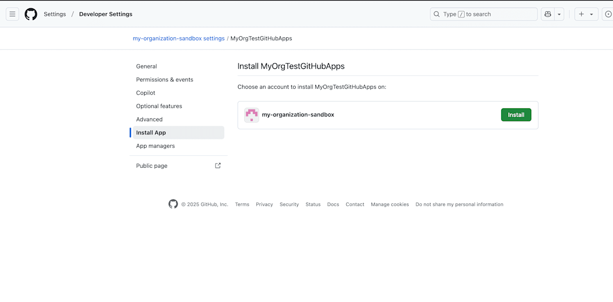
Task: Select Advanced in the sidebar
Action: click(x=178, y=120)
